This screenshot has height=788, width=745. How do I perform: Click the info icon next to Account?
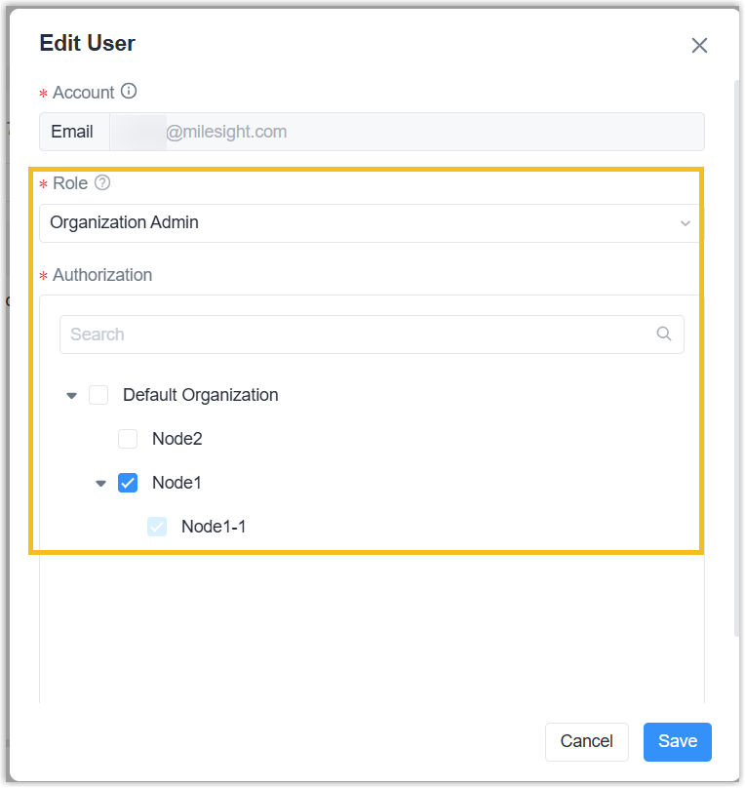129,92
